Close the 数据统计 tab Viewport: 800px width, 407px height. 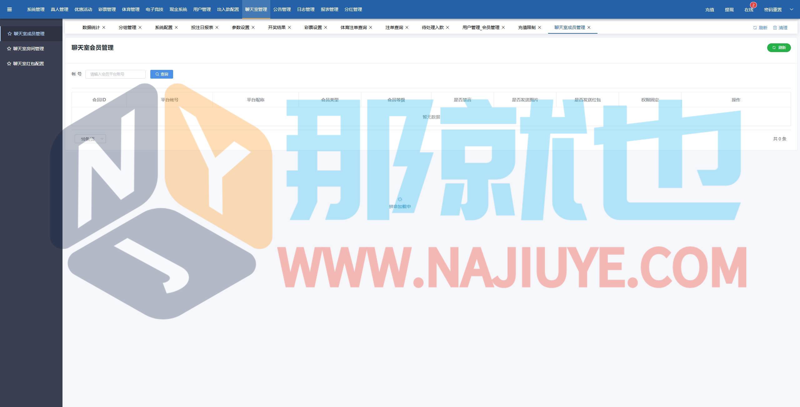pos(104,27)
